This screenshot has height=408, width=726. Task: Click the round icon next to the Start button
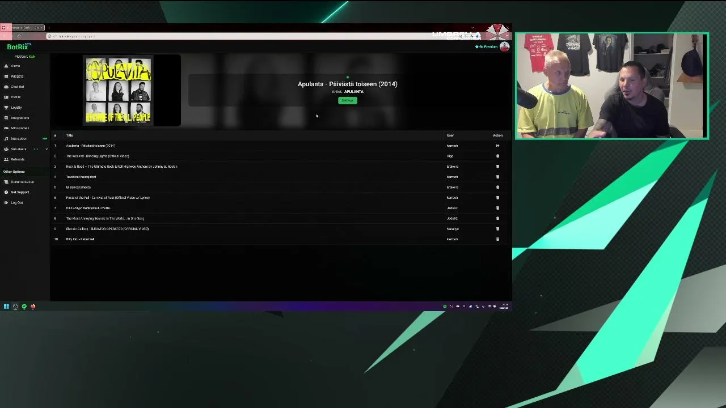[x=15, y=306]
